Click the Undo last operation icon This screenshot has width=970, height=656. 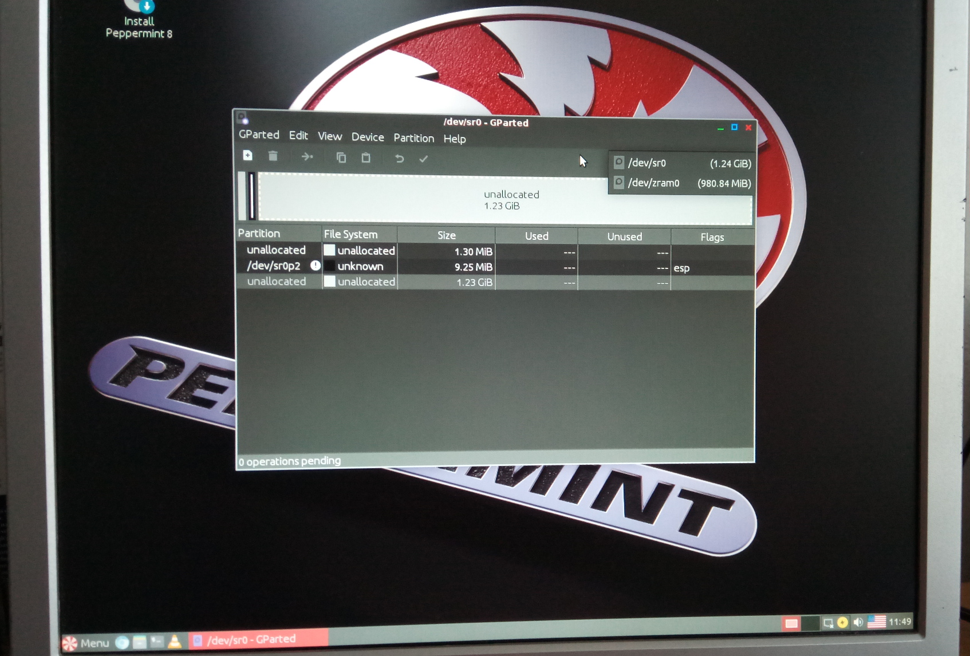coord(399,159)
